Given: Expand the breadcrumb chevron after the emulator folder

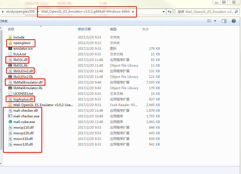Looking at the screenshot, I should click(x=133, y=12).
